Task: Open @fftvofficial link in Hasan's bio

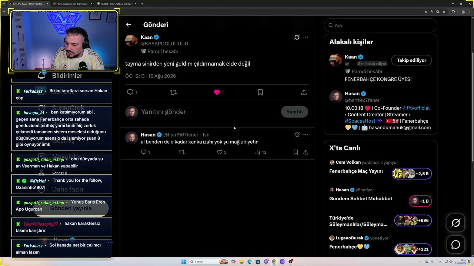Action: 416,108
